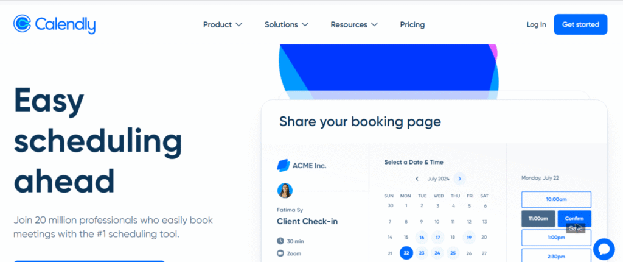Select the 1:00pm time slot

point(556,238)
